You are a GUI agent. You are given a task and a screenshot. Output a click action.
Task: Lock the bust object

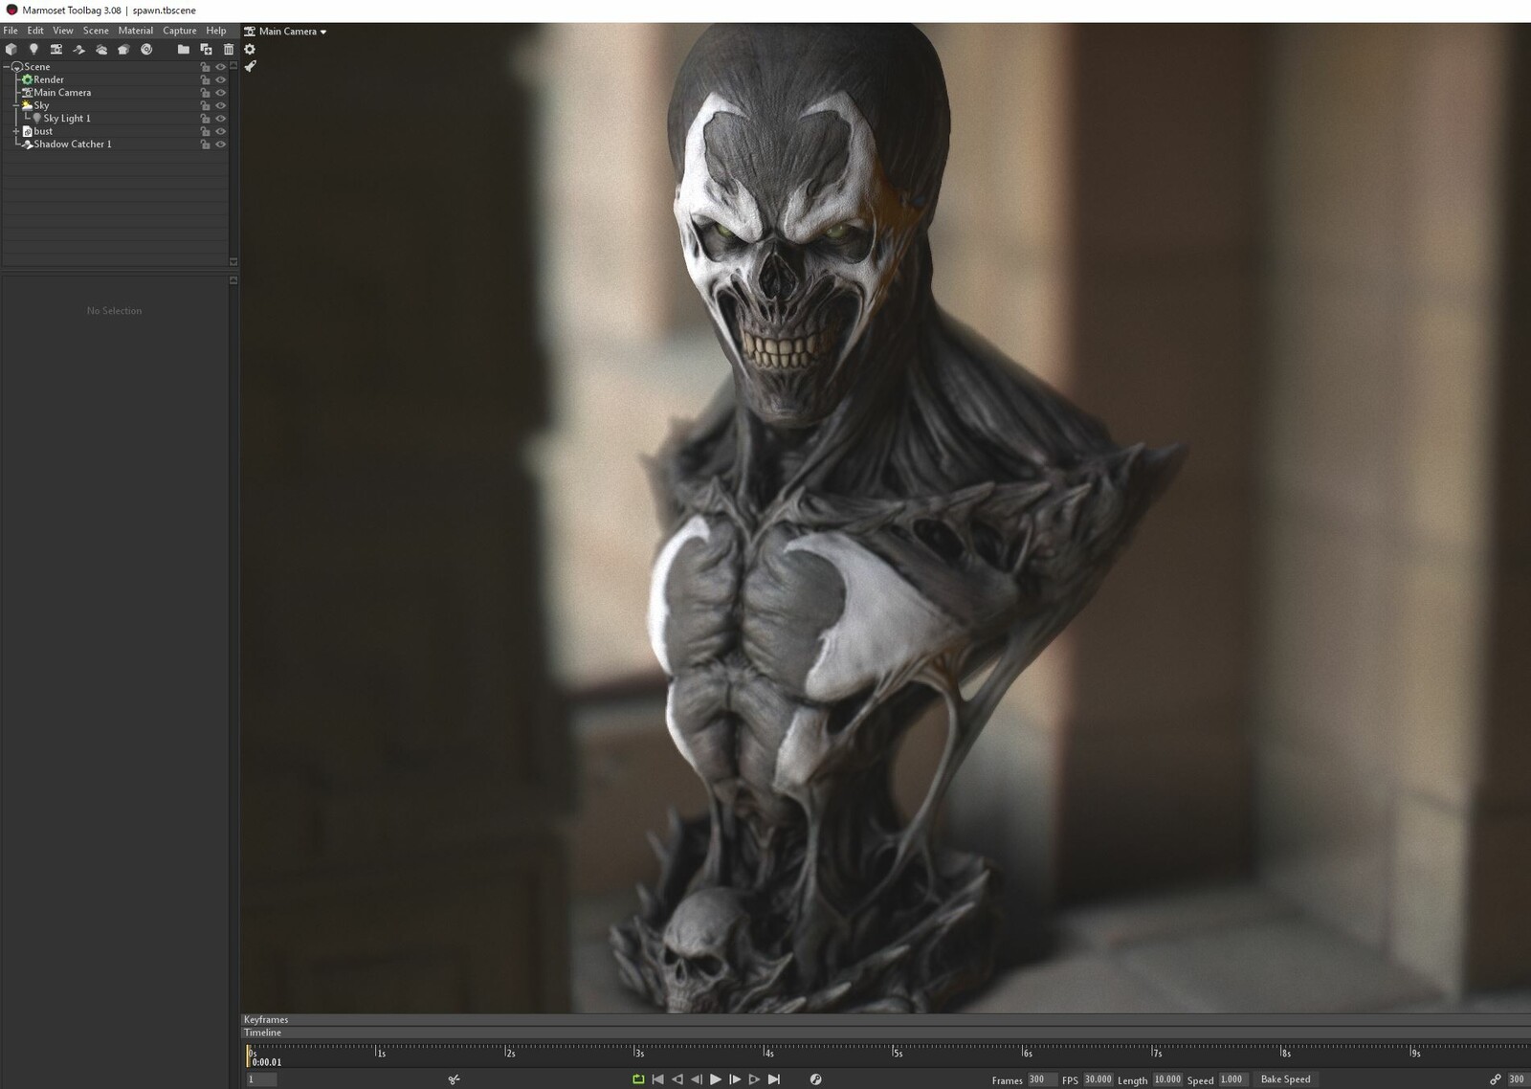pos(205,131)
